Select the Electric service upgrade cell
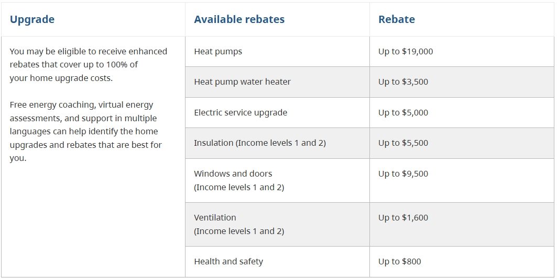557x279 pixels. pos(241,112)
